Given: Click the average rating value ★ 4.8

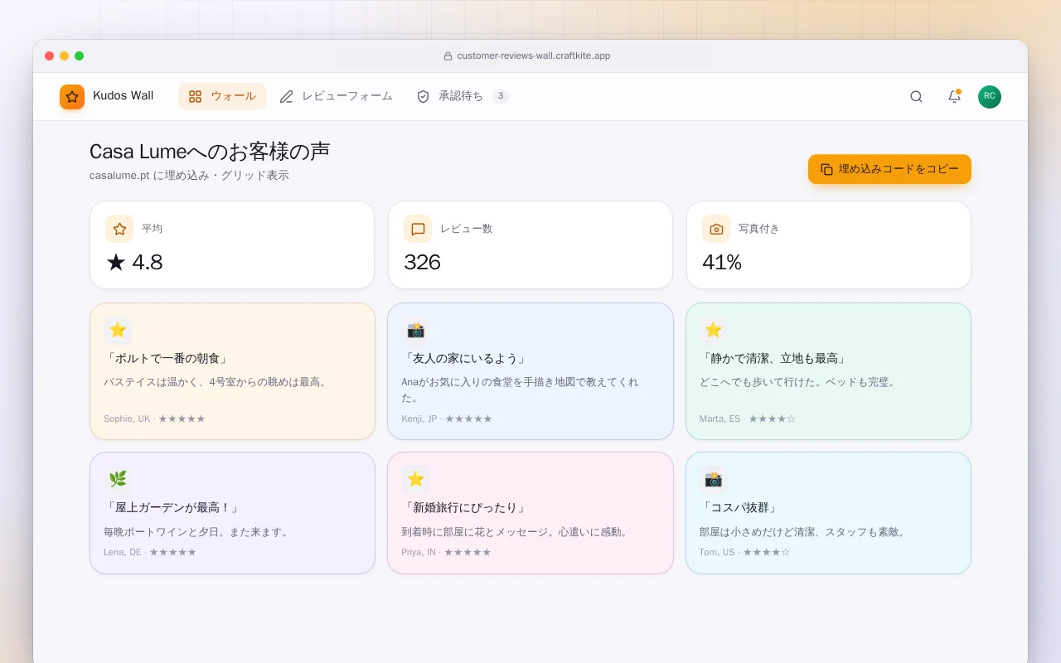Looking at the screenshot, I should coord(134,263).
